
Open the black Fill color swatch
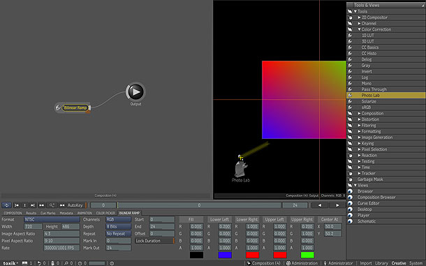coord(196,255)
